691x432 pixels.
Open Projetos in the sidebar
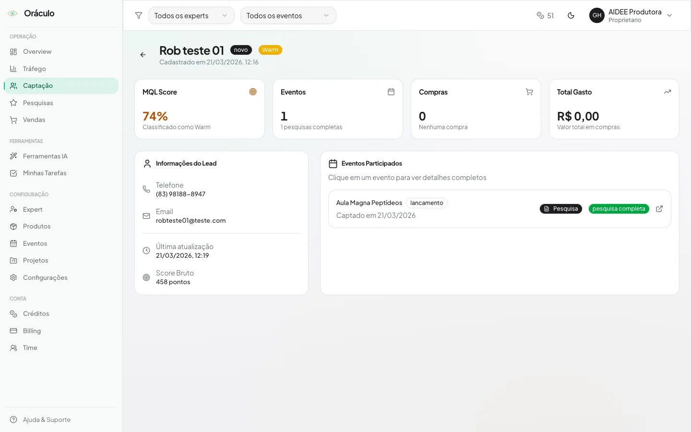pos(61,261)
